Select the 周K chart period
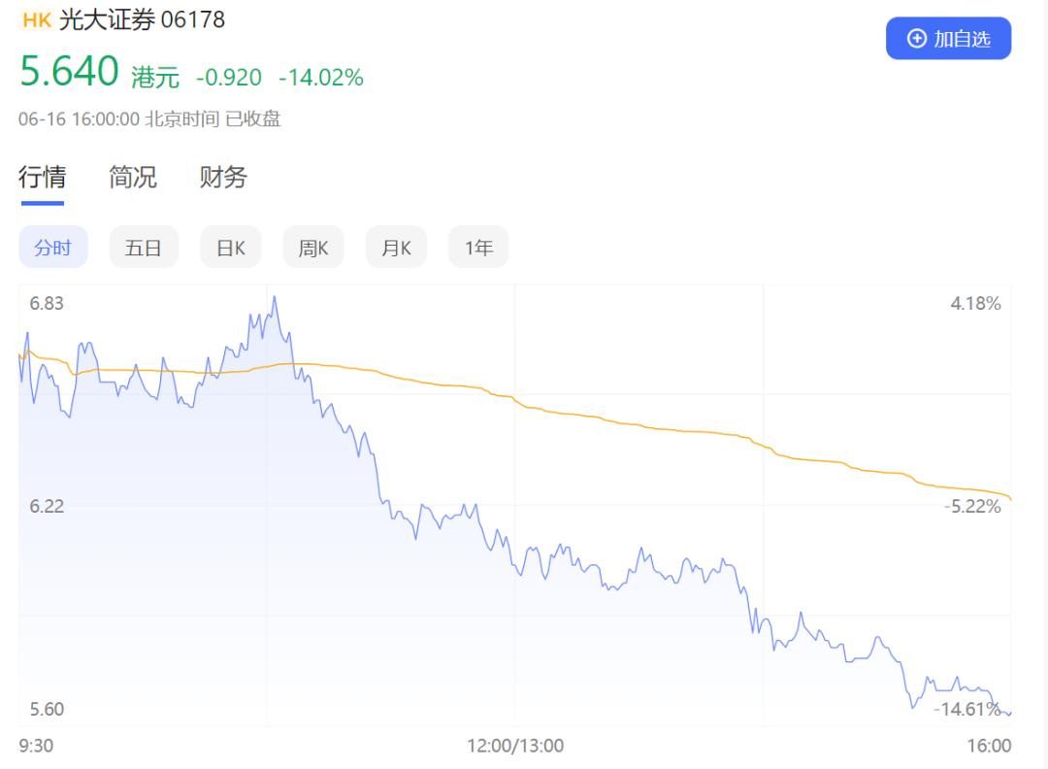The height and width of the screenshot is (769, 1048). (313, 248)
